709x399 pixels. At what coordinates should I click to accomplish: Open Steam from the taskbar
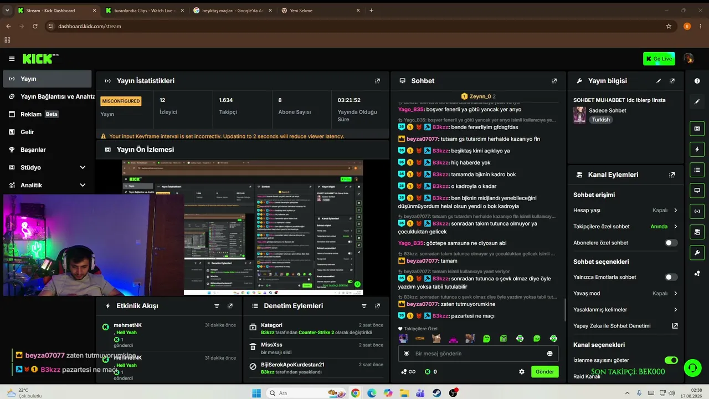click(x=437, y=393)
